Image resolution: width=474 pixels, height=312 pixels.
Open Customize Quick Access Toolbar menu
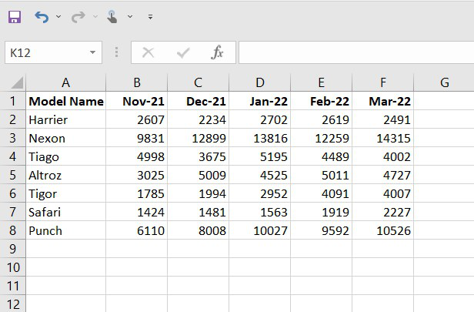click(x=150, y=17)
